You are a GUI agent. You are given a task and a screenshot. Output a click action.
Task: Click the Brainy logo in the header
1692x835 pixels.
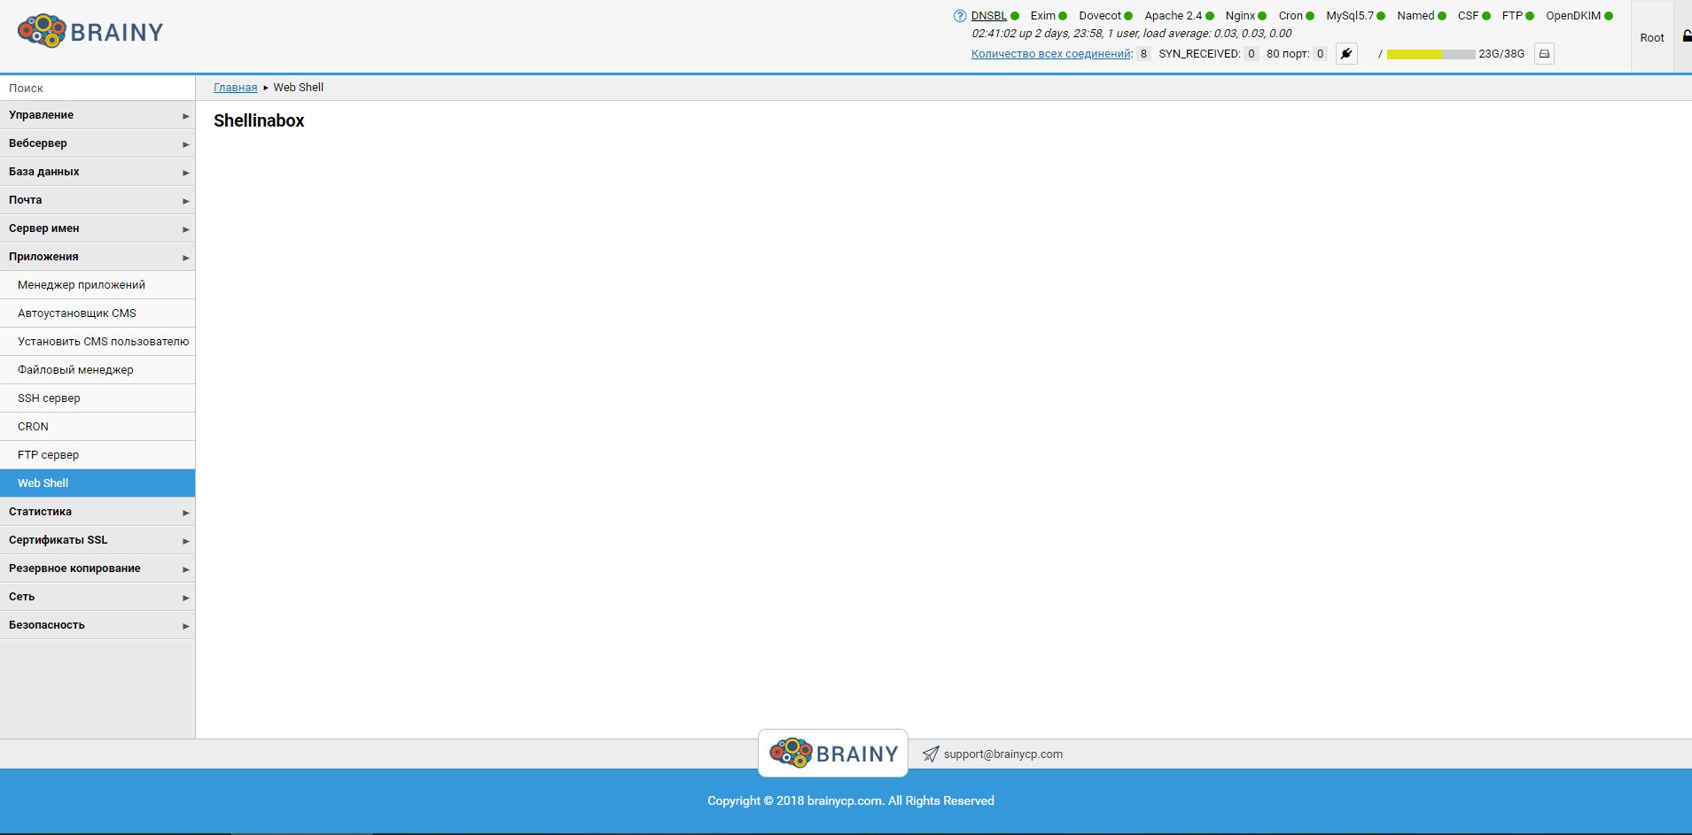pos(90,32)
